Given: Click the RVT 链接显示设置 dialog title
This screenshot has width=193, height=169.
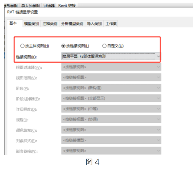Looking at the screenshot, I should click(x=22, y=12).
